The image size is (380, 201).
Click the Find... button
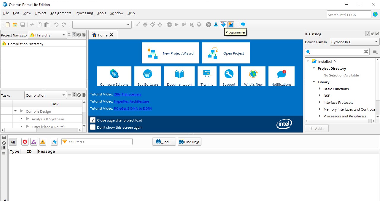click(x=164, y=142)
